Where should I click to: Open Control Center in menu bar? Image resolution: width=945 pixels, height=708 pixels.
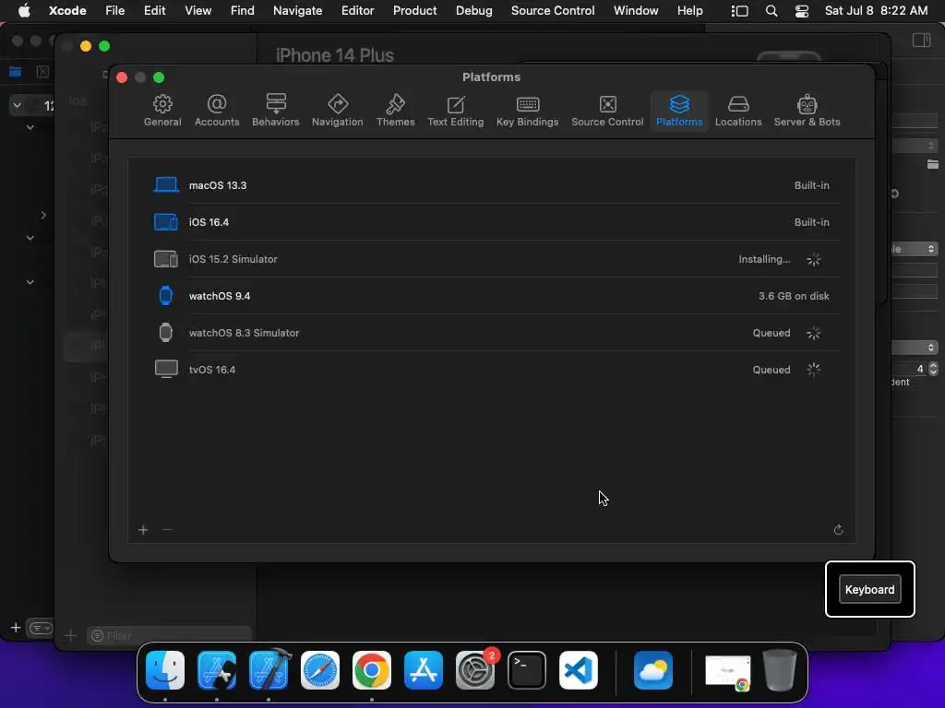click(x=802, y=11)
